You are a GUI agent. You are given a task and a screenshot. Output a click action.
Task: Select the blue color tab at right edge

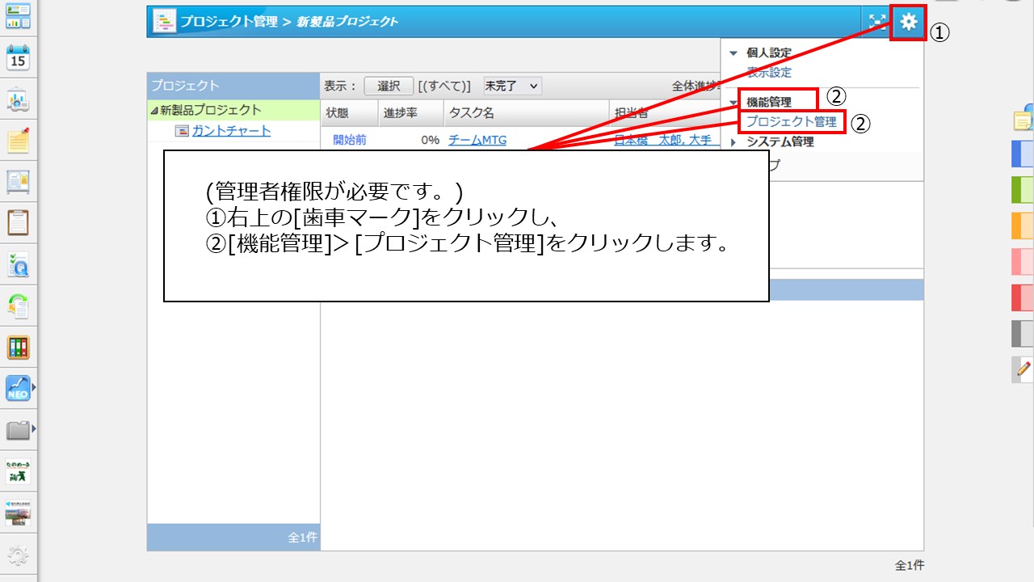[x=1023, y=154]
